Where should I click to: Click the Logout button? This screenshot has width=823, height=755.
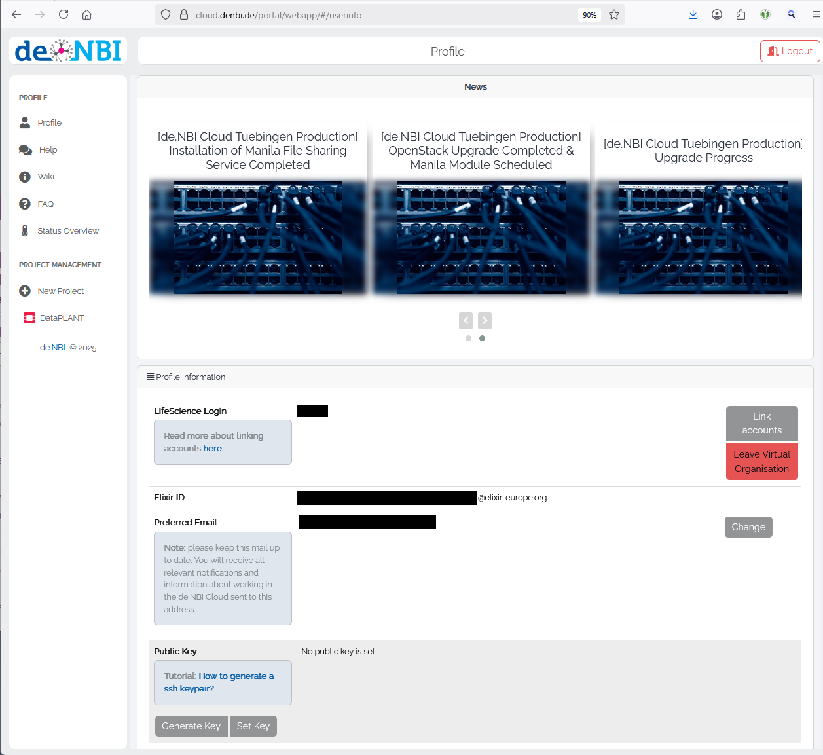tap(790, 51)
